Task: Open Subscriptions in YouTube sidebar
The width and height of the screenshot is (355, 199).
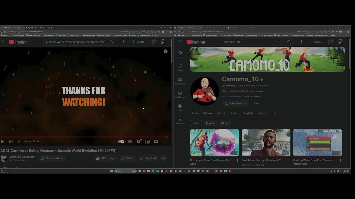Action: tap(180, 81)
